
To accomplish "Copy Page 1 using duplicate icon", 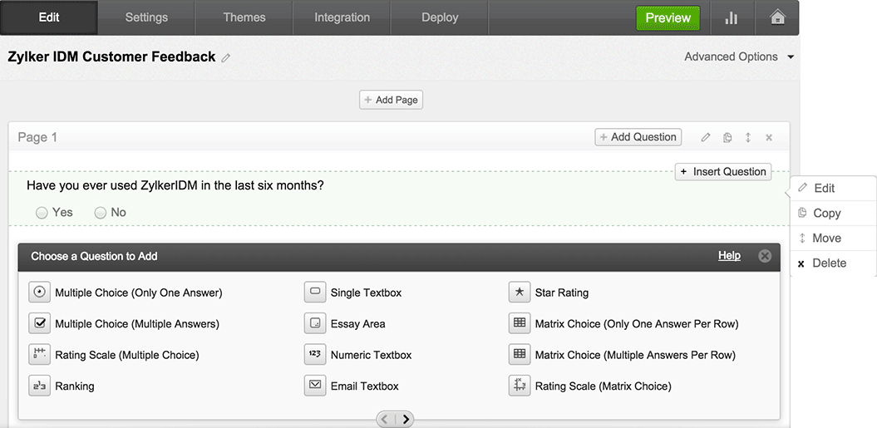I will [727, 137].
